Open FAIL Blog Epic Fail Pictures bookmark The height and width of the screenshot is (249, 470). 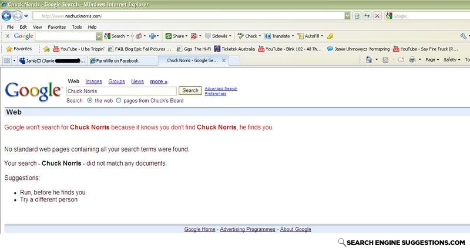click(139, 49)
